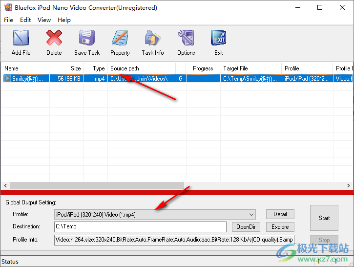Click into the Destination path field
The height and width of the screenshot is (267, 354).
140,227
